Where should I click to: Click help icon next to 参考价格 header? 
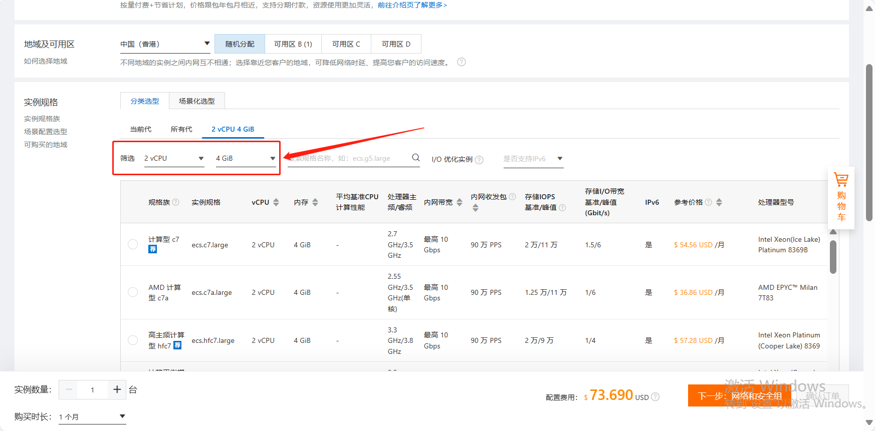tap(708, 202)
